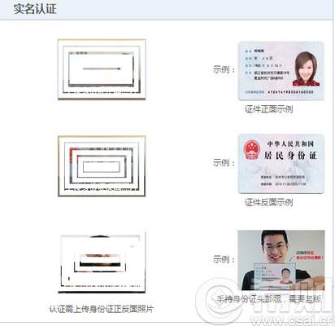Click the 示例 label beside the back ID
The image size is (335, 326).
coord(224,163)
